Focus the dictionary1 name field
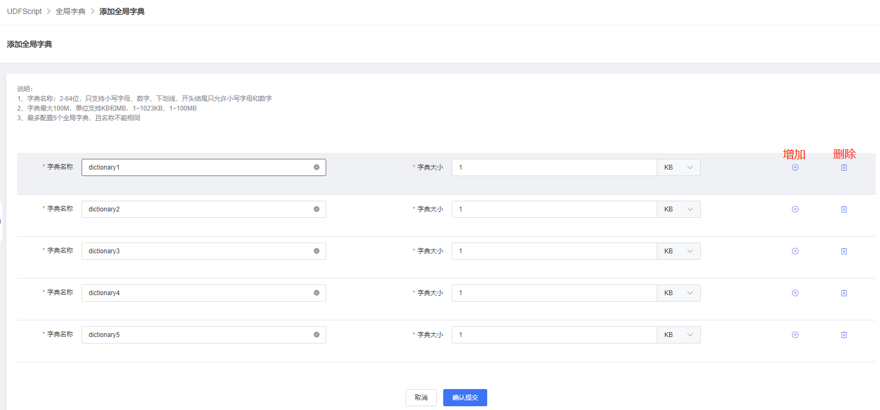The image size is (880, 410). pos(204,167)
